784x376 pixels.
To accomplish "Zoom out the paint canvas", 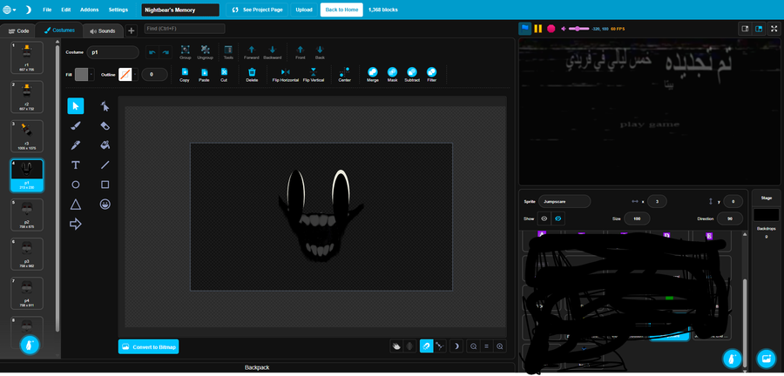I will pyautogui.click(x=474, y=346).
